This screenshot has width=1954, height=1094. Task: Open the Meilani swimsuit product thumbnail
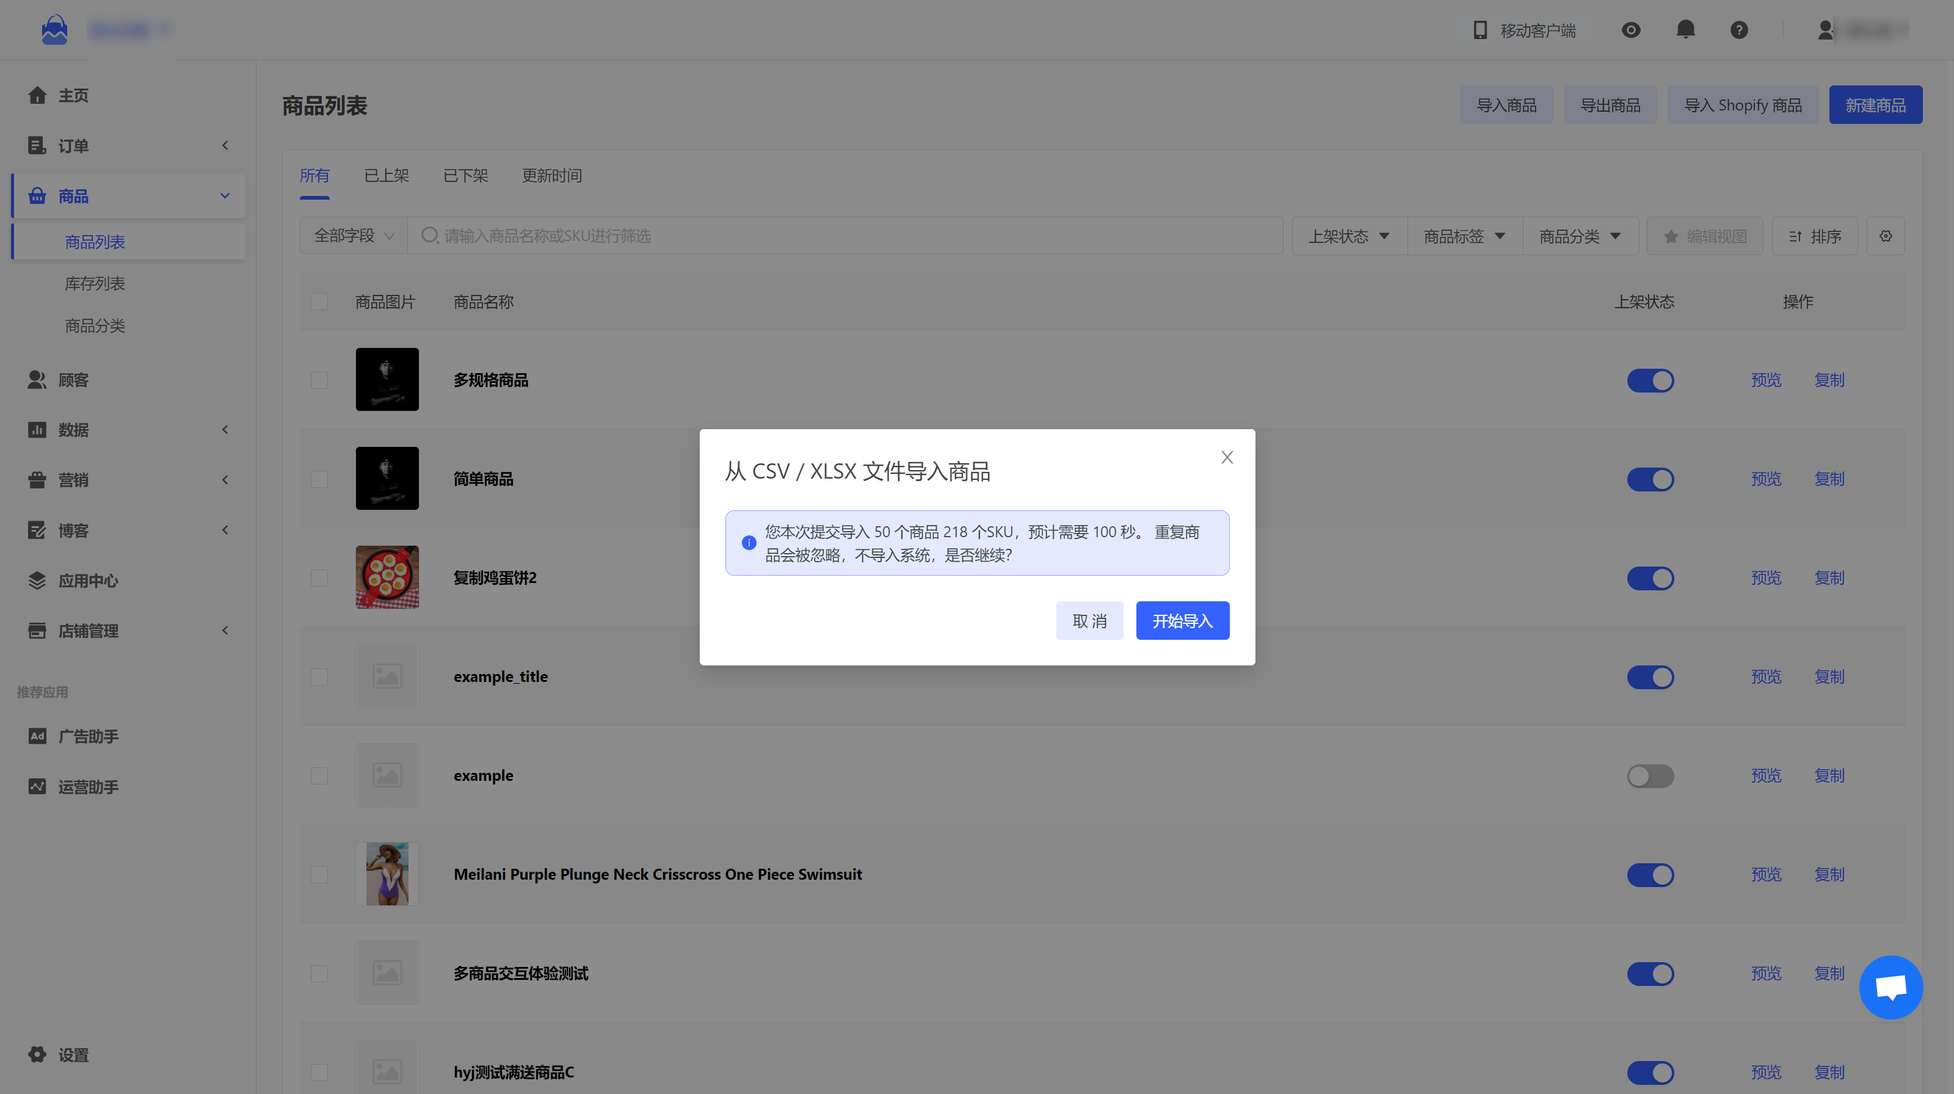tap(387, 874)
